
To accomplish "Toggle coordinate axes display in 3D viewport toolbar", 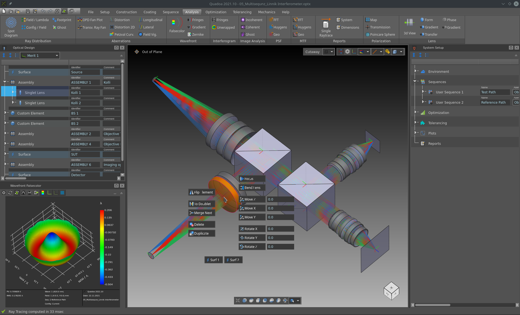I will pos(354,52).
